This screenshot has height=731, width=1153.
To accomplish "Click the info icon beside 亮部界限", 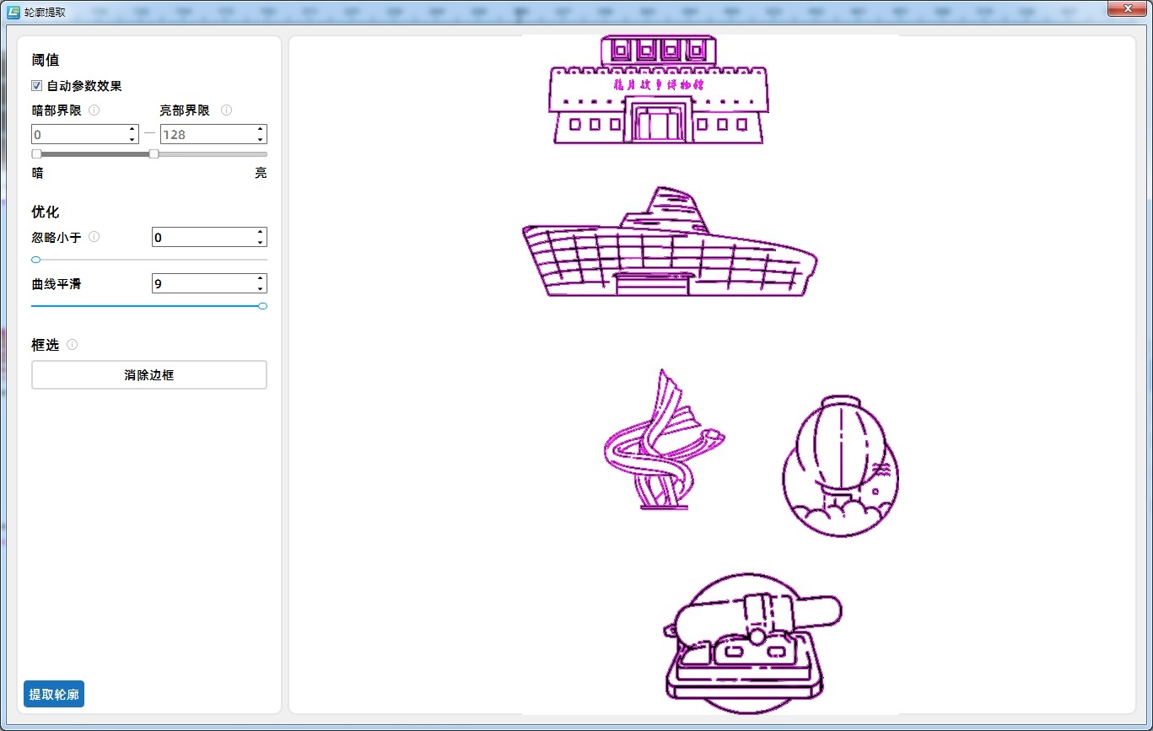I will [226, 110].
